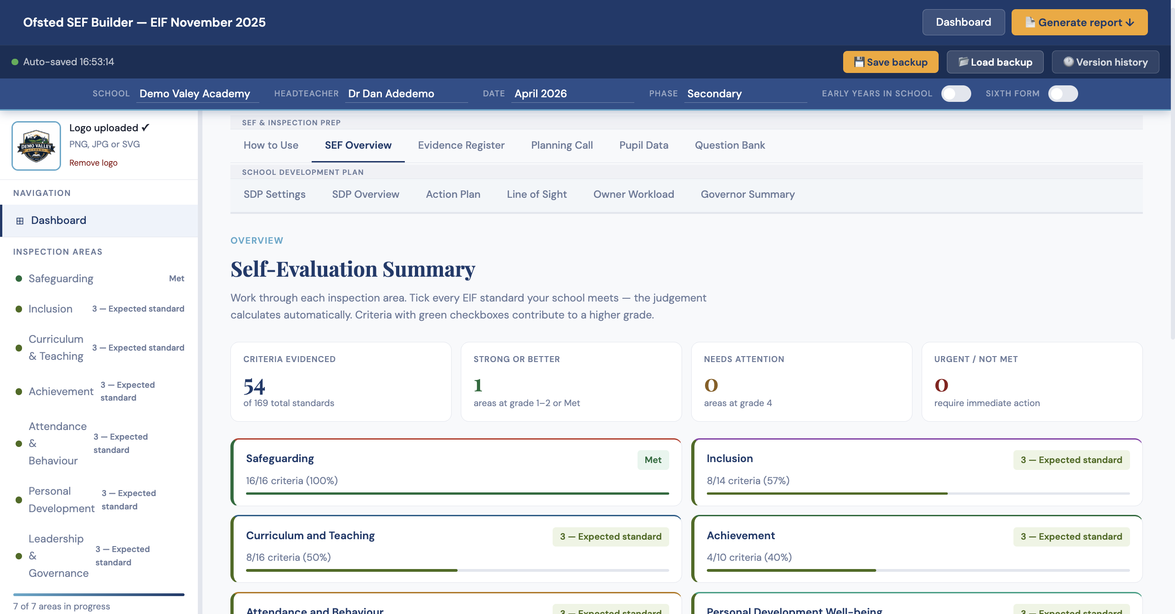Click the folder icon on Load backup
The image size is (1175, 614).
pyautogui.click(x=963, y=62)
